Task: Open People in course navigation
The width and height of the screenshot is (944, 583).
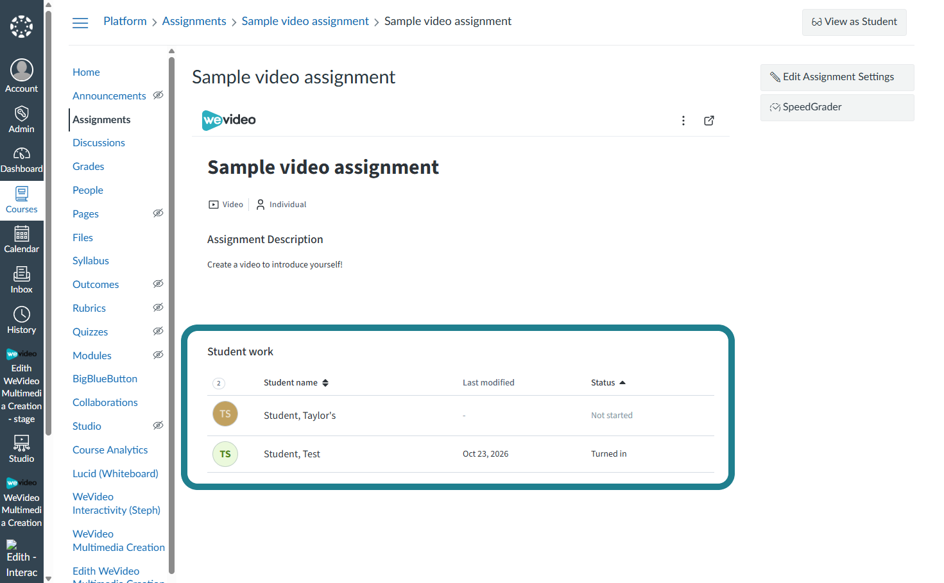Action: click(x=88, y=190)
